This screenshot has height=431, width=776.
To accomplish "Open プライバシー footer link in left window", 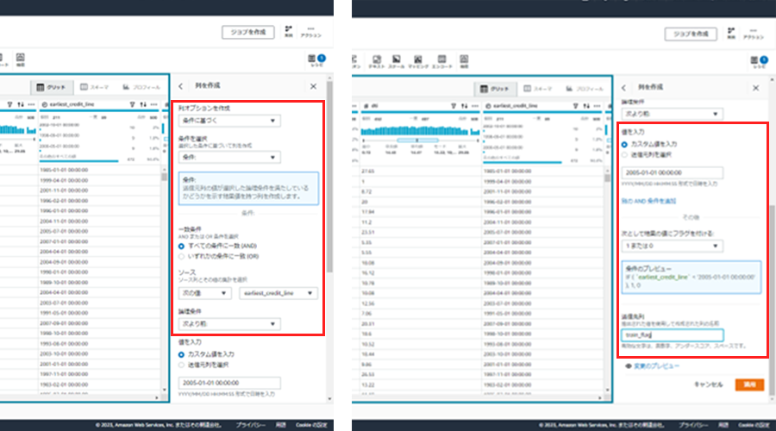I will coord(250,425).
